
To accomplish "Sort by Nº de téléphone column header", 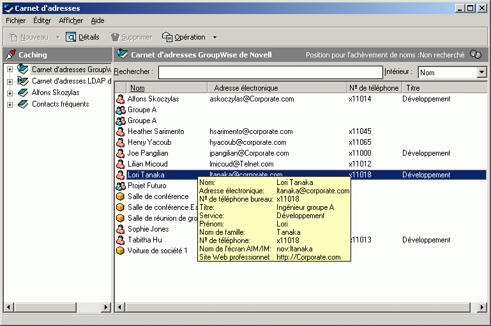I will [x=375, y=88].
